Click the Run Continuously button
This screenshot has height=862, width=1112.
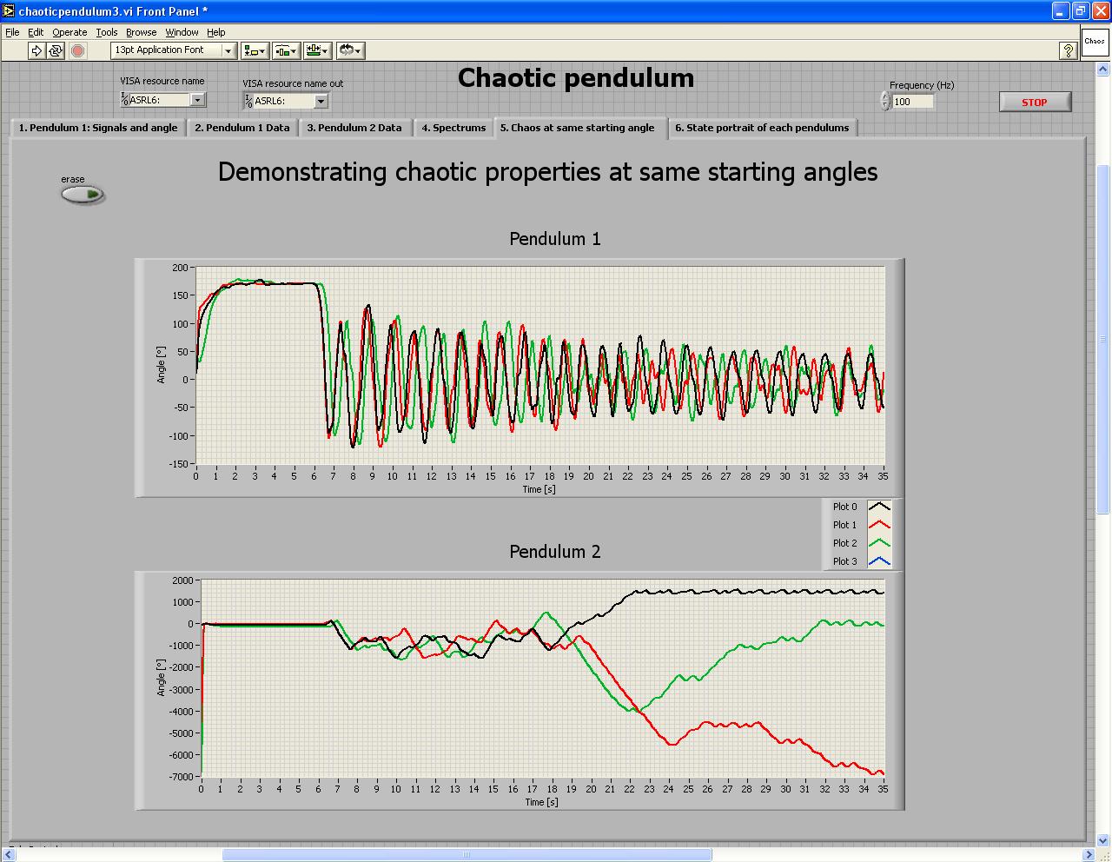pos(56,50)
